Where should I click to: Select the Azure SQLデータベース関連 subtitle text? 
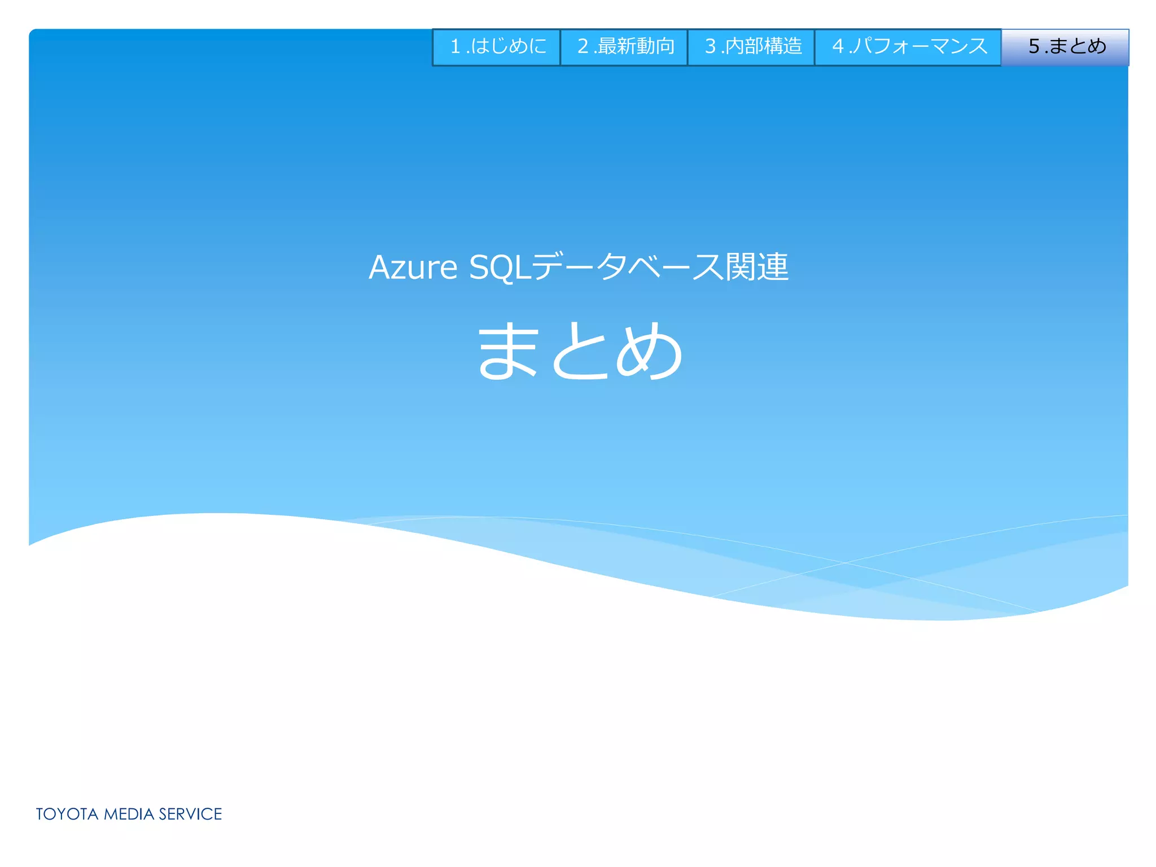click(579, 267)
